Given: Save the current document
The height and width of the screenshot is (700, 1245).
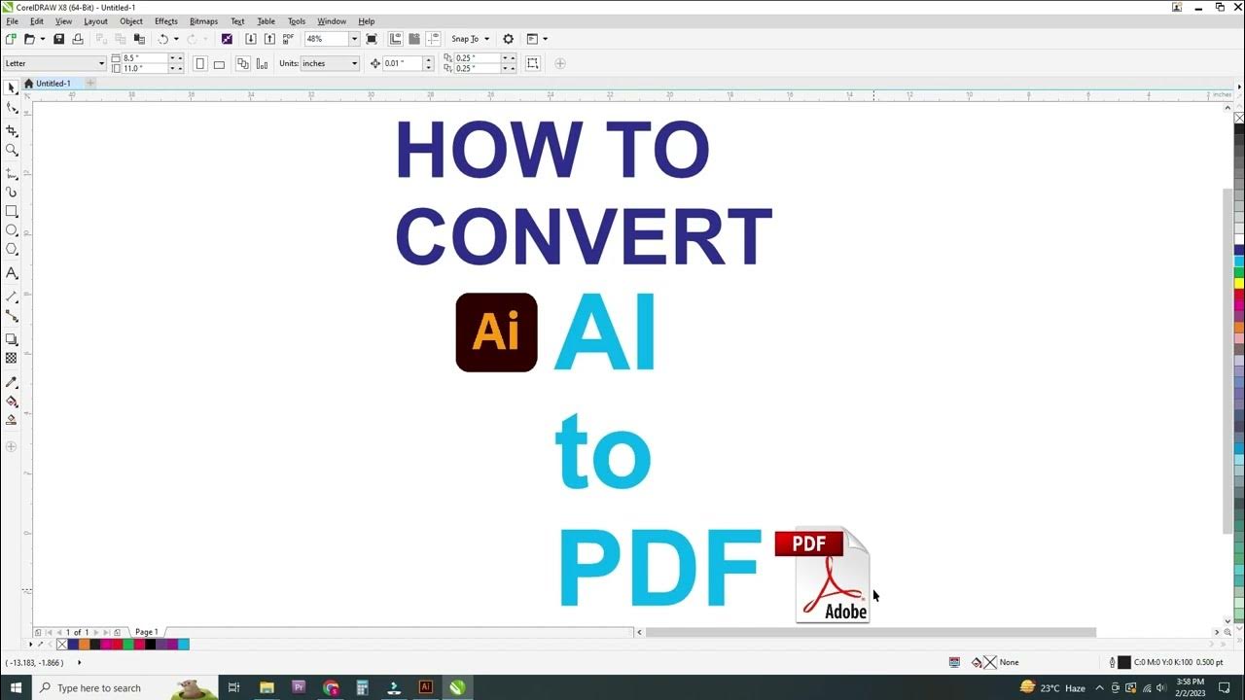Looking at the screenshot, I should tap(58, 39).
